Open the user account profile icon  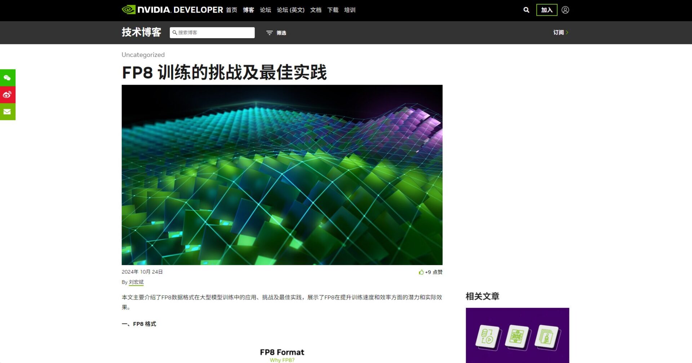(565, 10)
